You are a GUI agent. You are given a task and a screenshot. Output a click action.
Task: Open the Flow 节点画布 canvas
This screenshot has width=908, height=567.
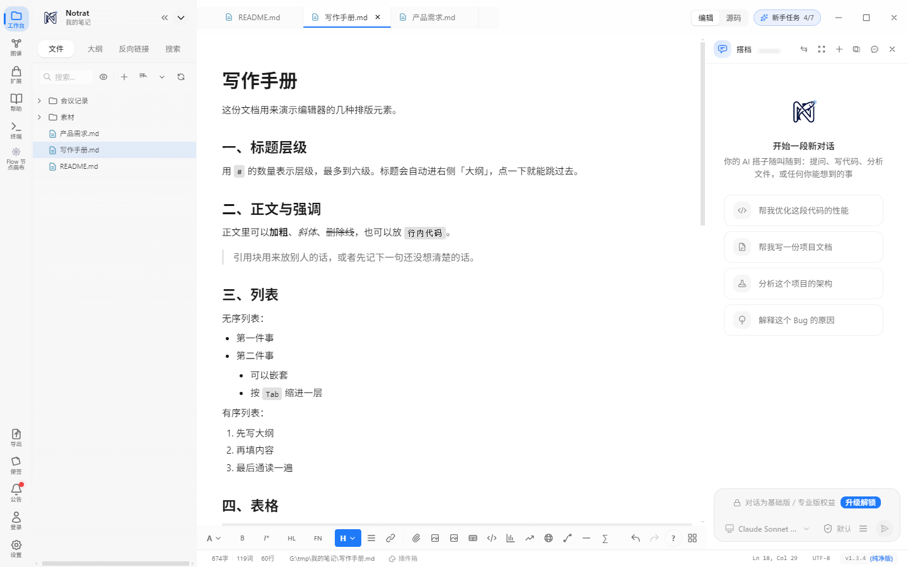(16, 159)
